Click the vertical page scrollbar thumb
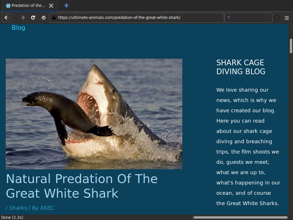The height and width of the screenshot is (220, 293). pos(291,46)
